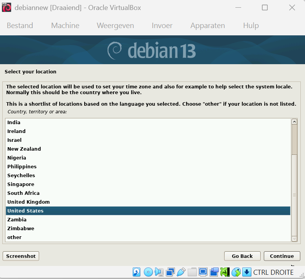
Task: Choose Zimbabwe from the list
Action: click(x=148, y=229)
